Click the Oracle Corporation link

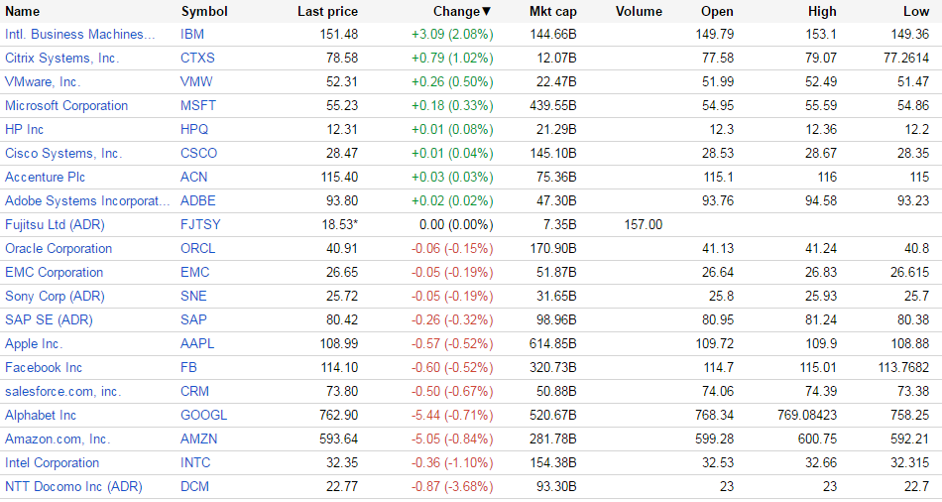pos(59,249)
